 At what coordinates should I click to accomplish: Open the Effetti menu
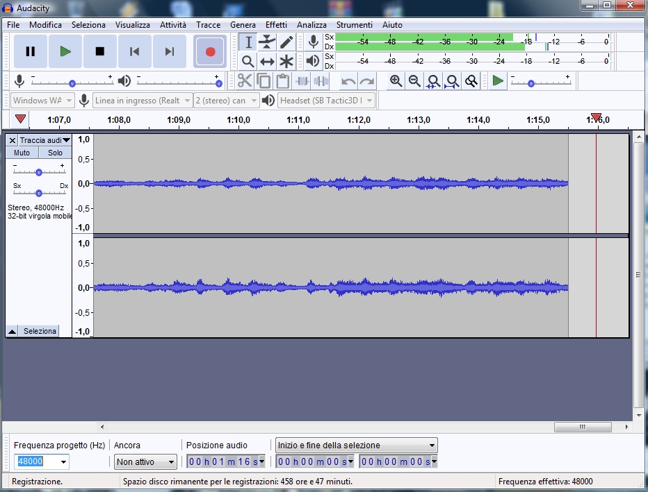point(276,25)
